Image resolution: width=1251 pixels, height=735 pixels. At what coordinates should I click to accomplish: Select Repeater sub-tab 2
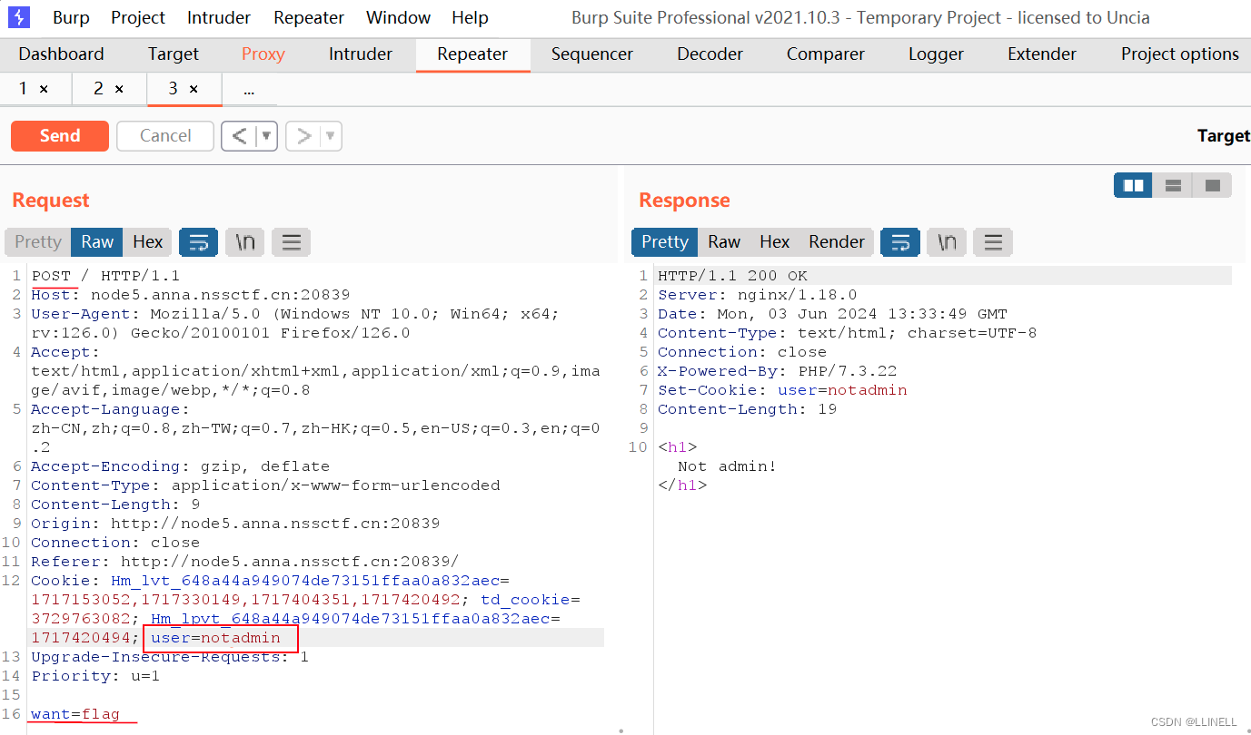pyautogui.click(x=98, y=89)
